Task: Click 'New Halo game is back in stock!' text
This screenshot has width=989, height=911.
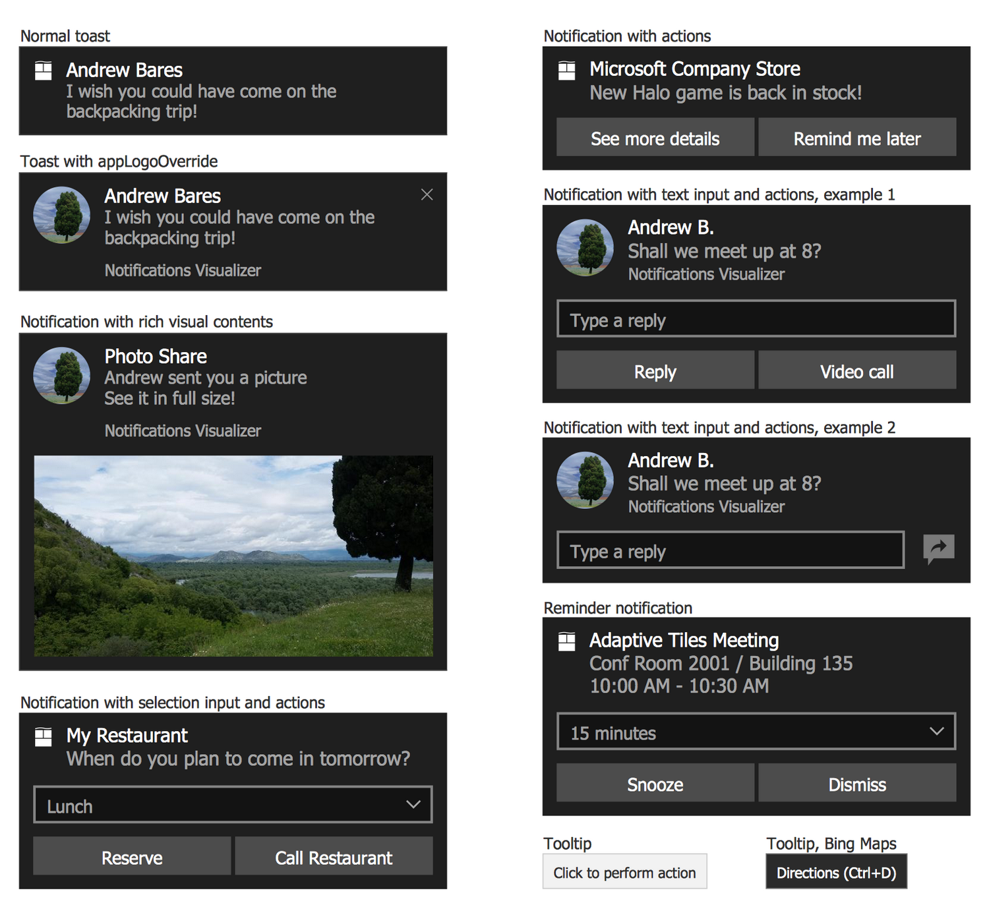Action: point(726,93)
